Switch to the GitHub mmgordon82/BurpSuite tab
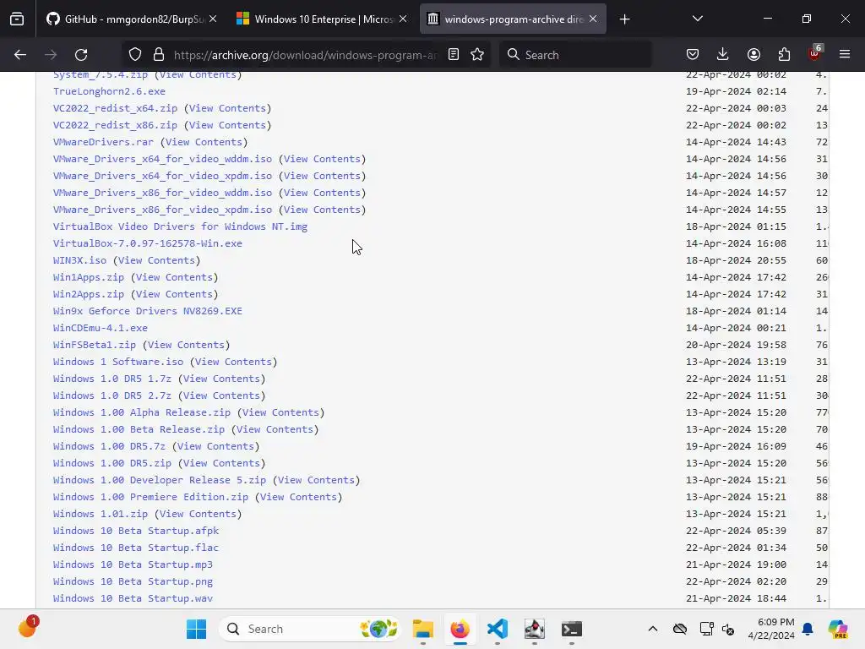 tap(131, 19)
